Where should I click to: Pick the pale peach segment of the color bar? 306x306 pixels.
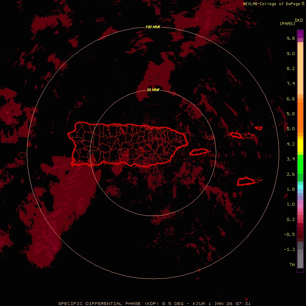pyautogui.click(x=300, y=70)
